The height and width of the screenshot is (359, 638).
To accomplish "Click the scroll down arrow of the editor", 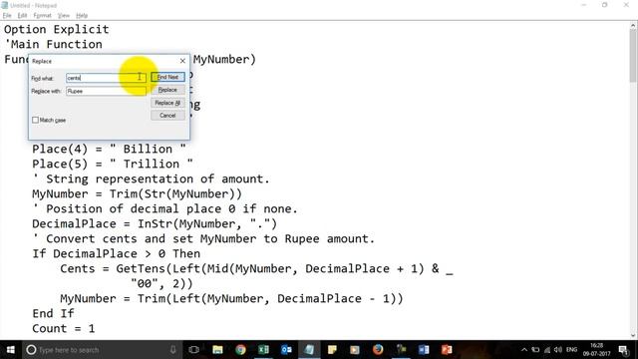I will coord(633,335).
